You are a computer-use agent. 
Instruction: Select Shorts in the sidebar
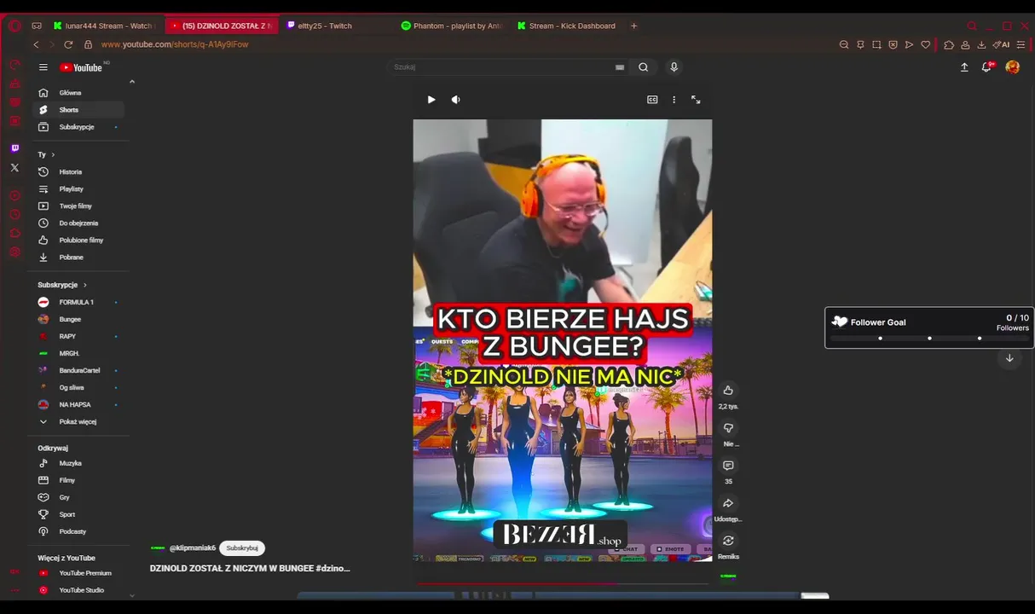(x=78, y=110)
